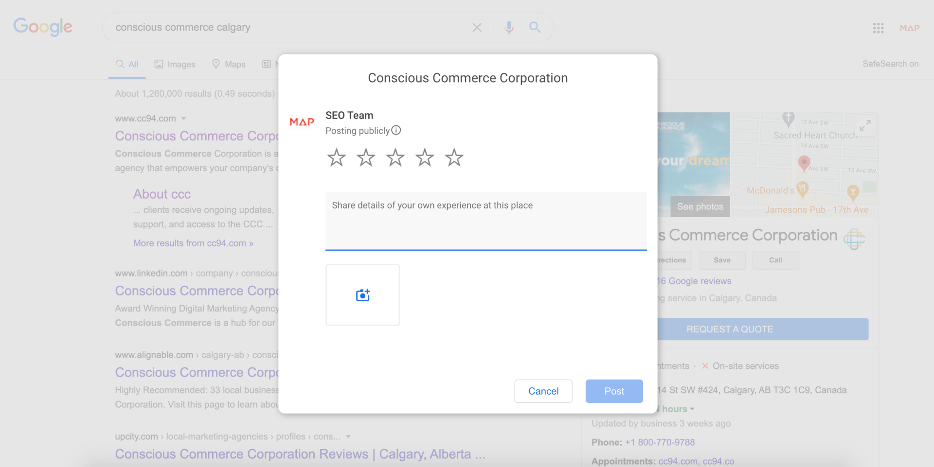The height and width of the screenshot is (467, 934).
Task: Open More results from cc94.com
Action: (193, 243)
